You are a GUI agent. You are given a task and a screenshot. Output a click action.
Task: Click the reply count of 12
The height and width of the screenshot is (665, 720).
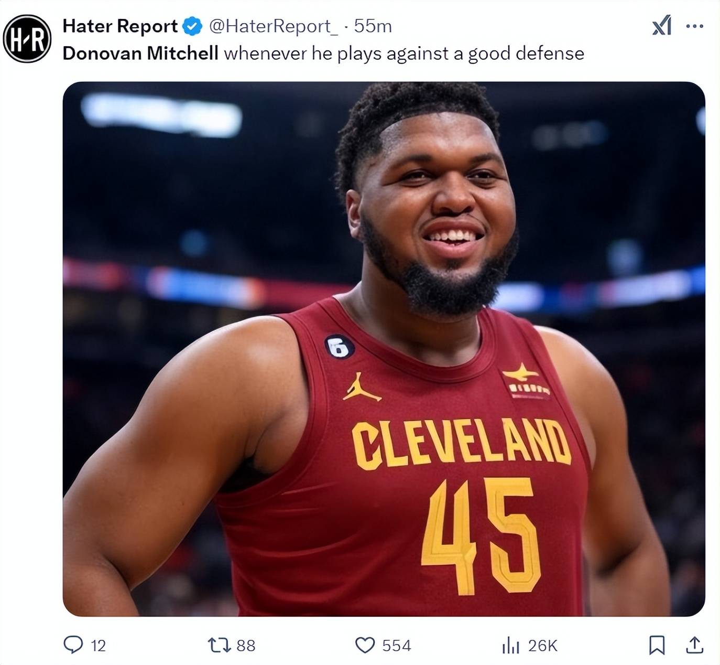pyautogui.click(x=99, y=645)
